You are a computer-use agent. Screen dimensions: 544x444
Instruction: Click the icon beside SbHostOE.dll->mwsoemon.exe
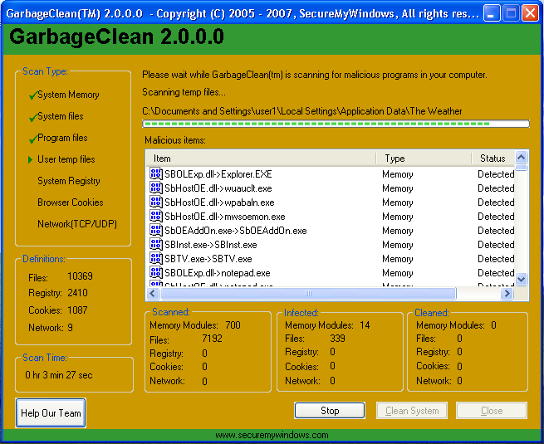coord(156,216)
